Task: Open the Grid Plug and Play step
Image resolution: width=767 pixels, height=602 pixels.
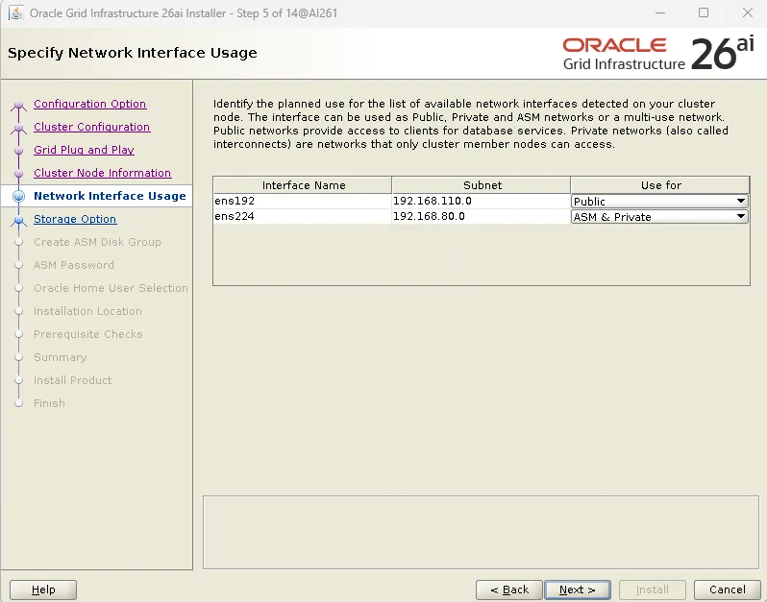Action: tap(84, 150)
